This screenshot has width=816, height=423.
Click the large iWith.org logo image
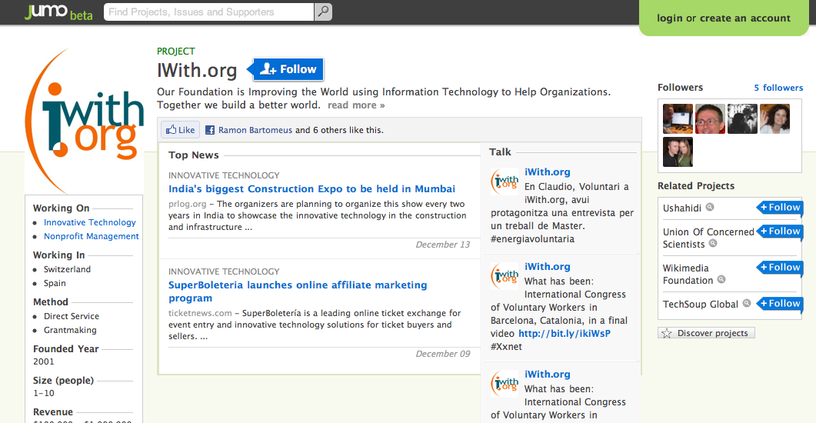85,121
